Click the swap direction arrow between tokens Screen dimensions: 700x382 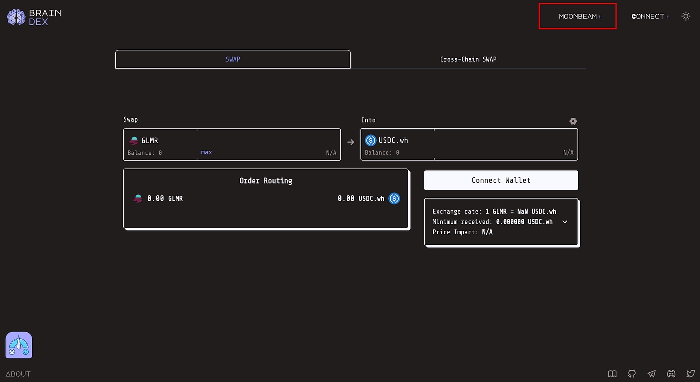(351, 142)
